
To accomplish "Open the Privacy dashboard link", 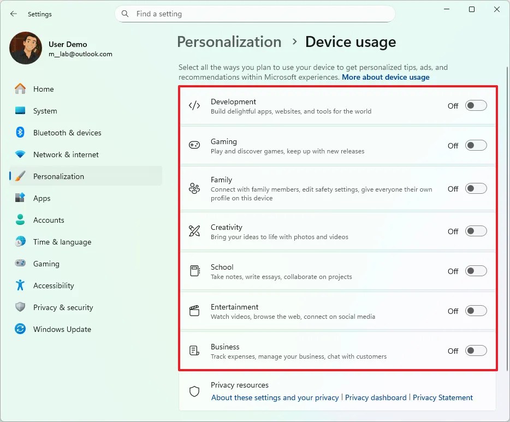I will [x=376, y=397].
